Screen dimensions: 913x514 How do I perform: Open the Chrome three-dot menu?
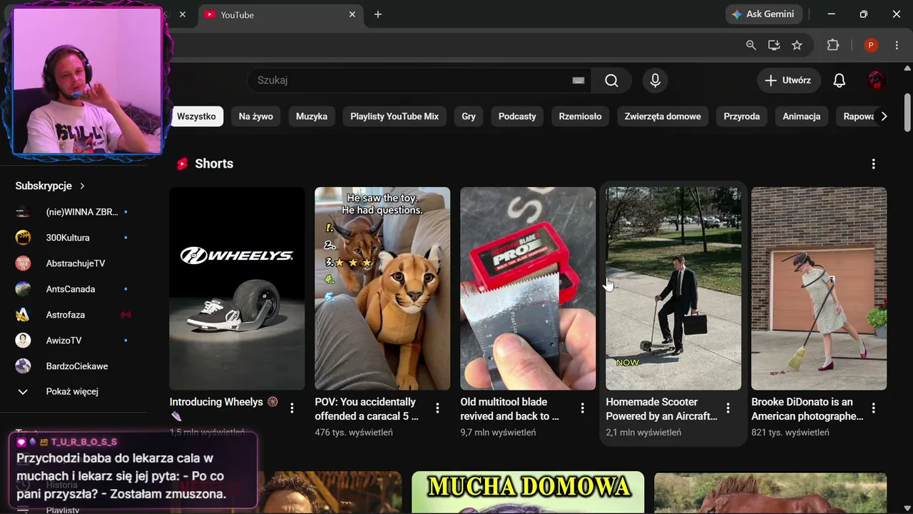pyautogui.click(x=897, y=45)
